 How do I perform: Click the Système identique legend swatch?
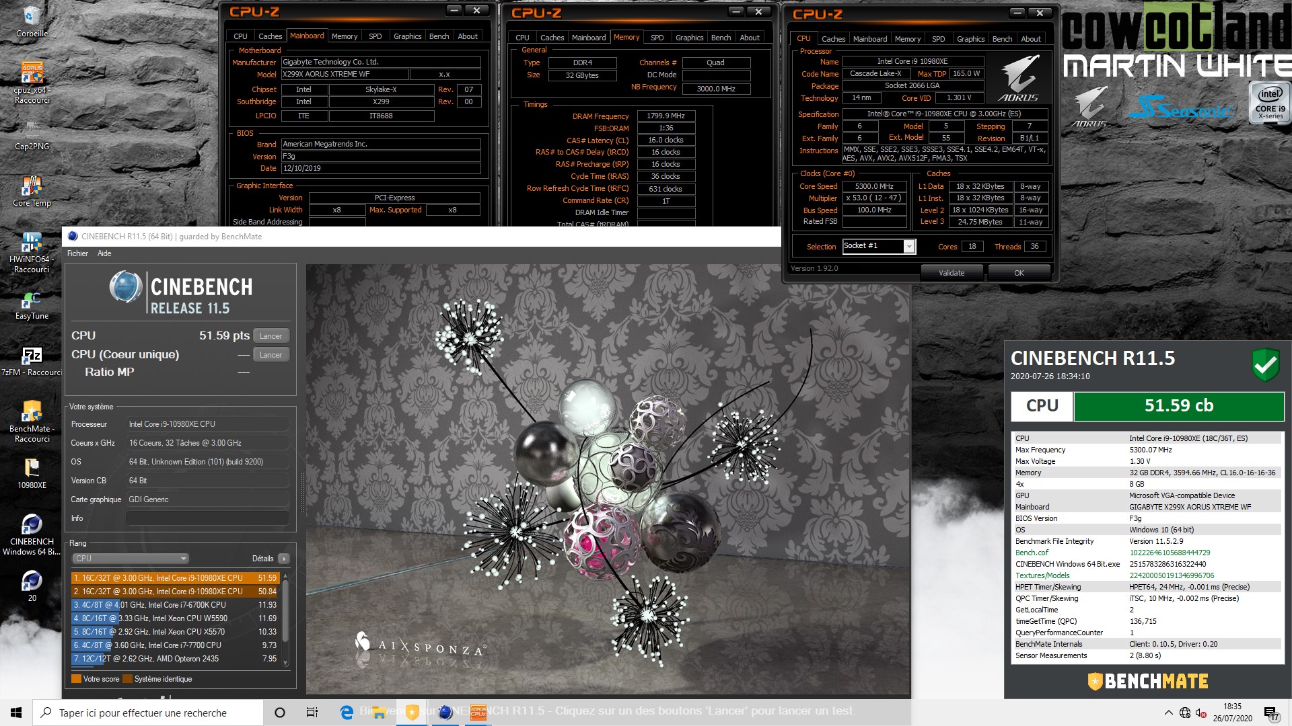point(127,679)
